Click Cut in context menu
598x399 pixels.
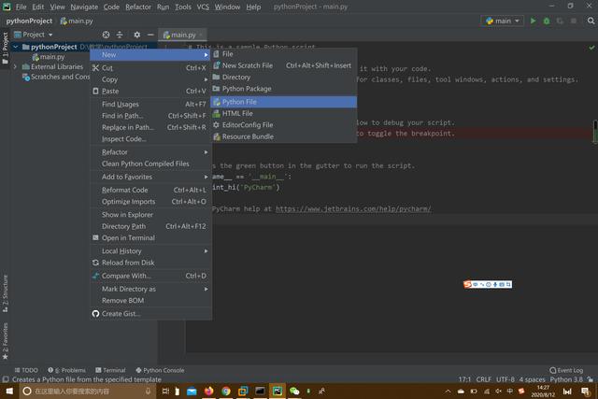(150, 68)
